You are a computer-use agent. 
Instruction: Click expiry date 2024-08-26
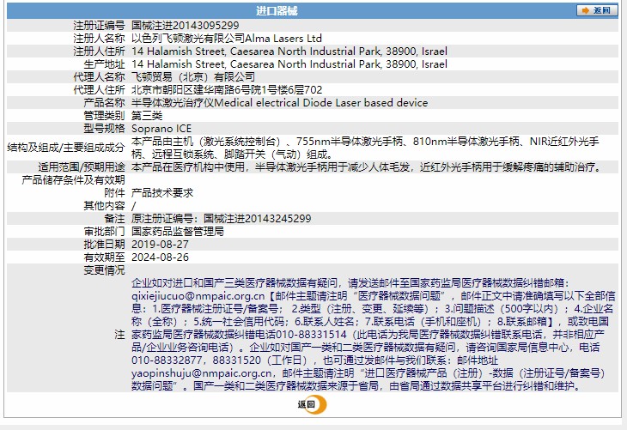(x=160, y=257)
